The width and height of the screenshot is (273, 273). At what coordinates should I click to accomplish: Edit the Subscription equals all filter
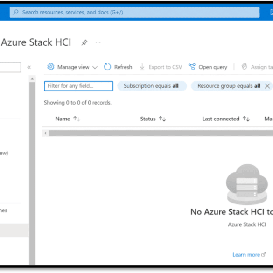click(152, 86)
